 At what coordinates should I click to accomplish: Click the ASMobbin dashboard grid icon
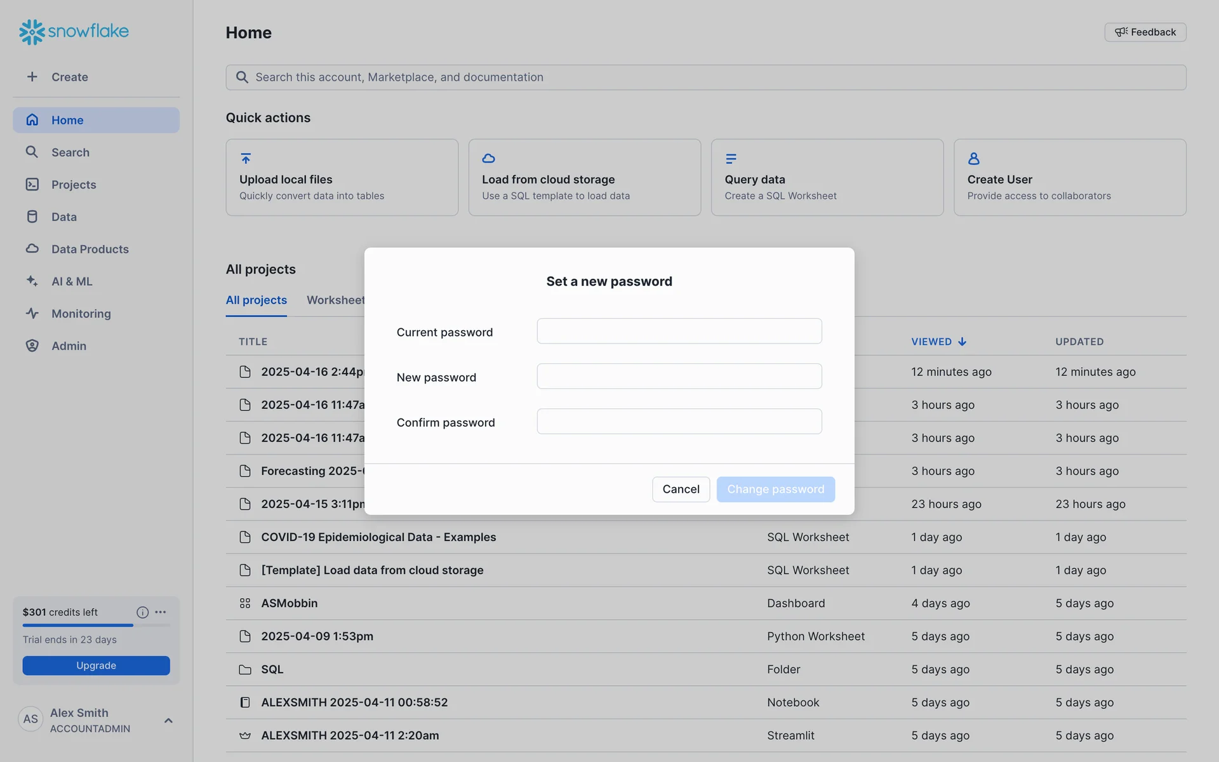(245, 603)
